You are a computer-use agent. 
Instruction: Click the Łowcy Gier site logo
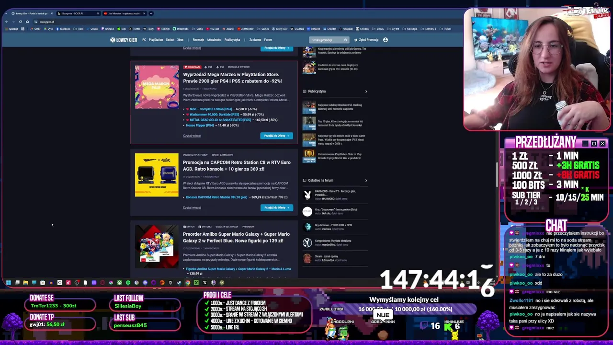tap(124, 40)
